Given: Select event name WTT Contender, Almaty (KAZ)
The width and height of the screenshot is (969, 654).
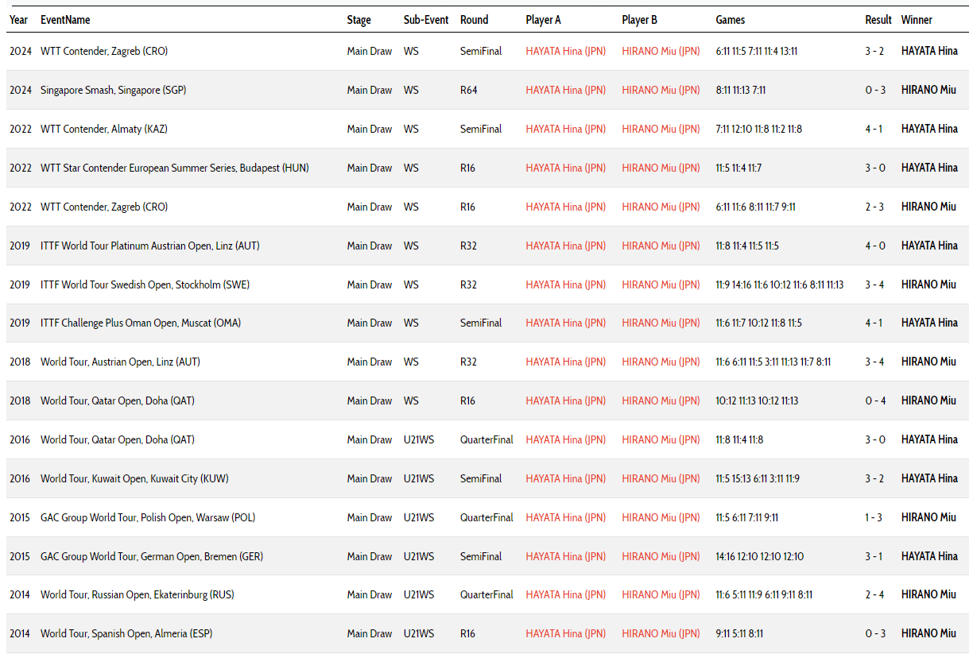Looking at the screenshot, I should click(104, 129).
